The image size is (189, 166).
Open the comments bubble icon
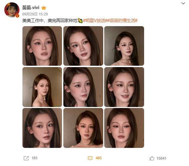90,158
